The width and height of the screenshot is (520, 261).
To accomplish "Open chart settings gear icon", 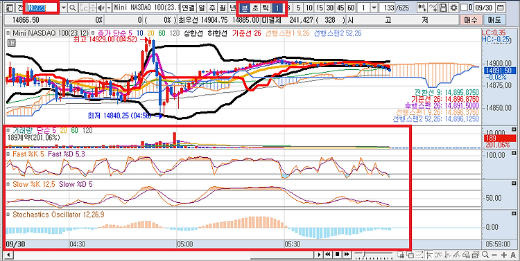I will [453, 7].
